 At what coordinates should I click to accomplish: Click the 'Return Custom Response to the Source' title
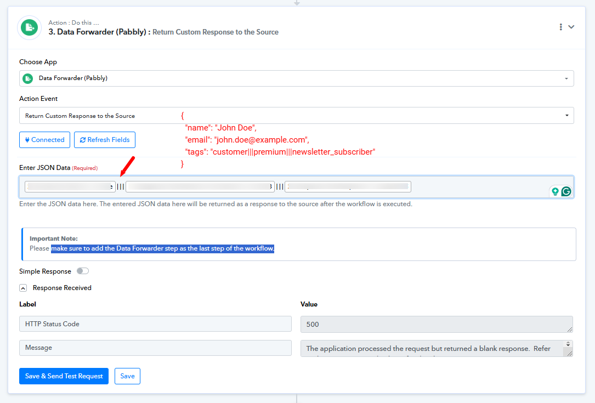click(216, 32)
